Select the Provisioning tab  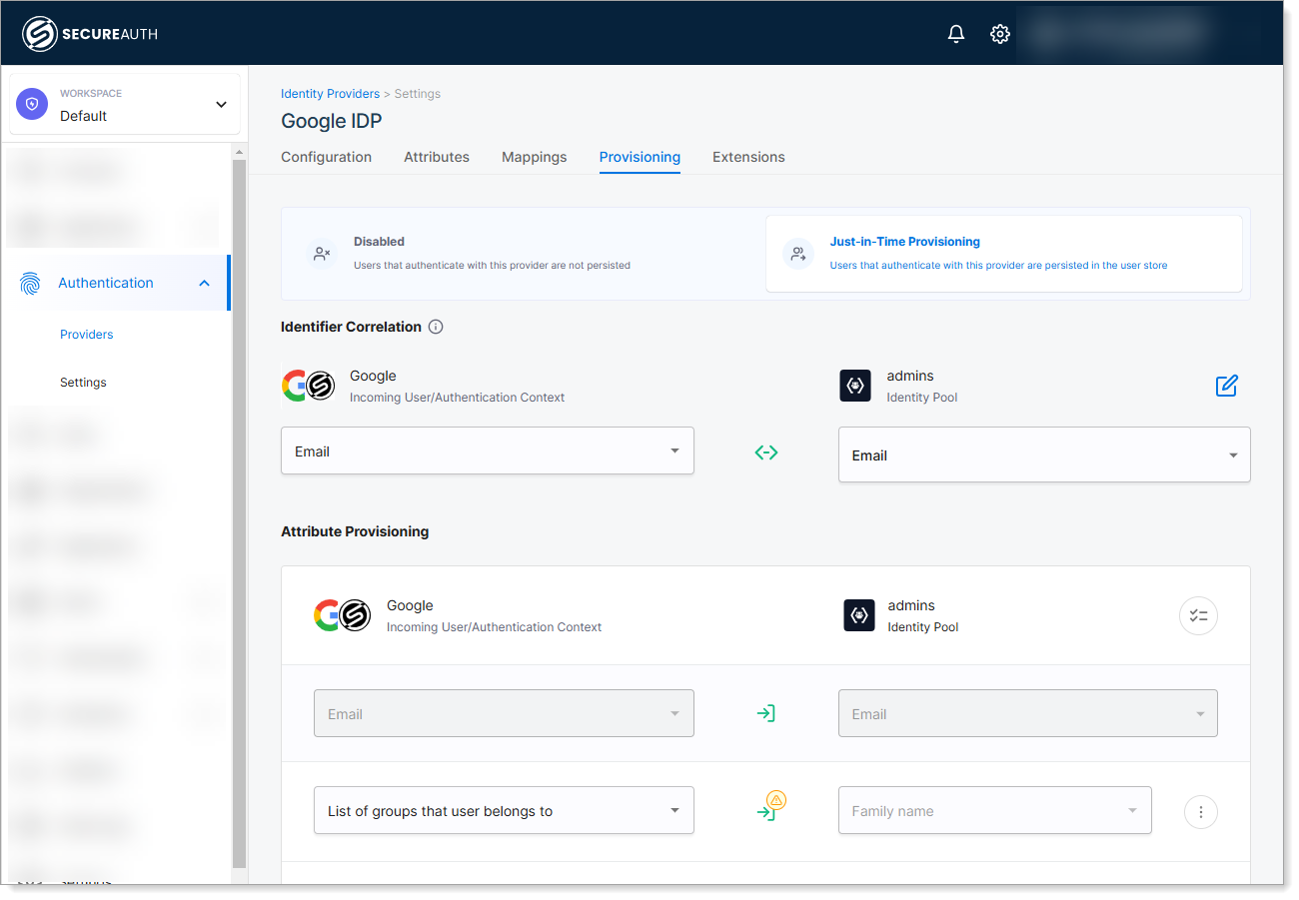point(640,157)
